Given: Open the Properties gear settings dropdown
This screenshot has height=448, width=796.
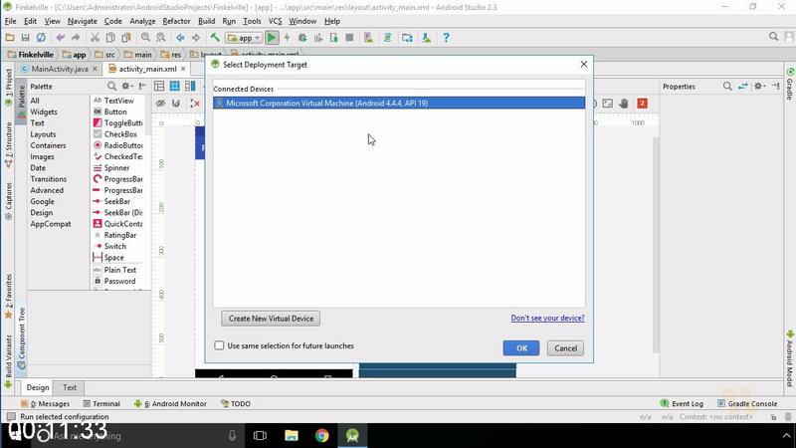Looking at the screenshot, I should [x=759, y=87].
